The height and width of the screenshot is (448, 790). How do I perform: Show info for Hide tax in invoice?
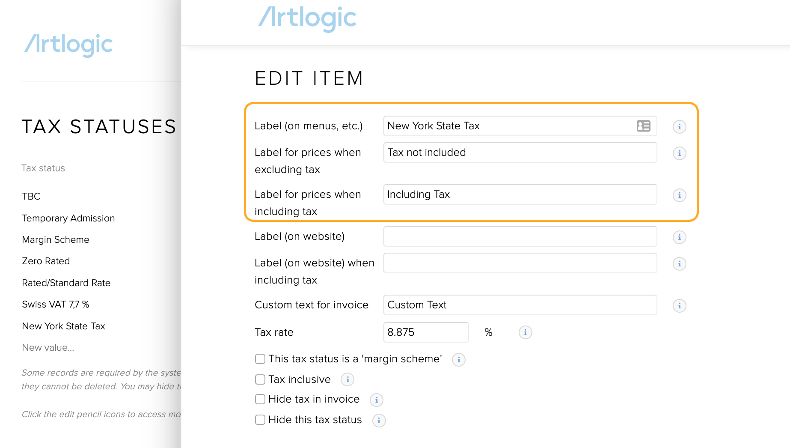[x=376, y=400]
